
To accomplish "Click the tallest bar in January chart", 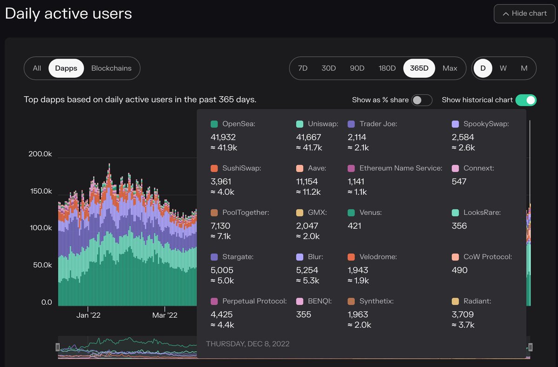I will click(109, 235).
